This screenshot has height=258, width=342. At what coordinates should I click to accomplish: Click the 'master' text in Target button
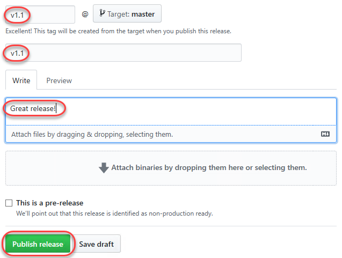tap(143, 14)
